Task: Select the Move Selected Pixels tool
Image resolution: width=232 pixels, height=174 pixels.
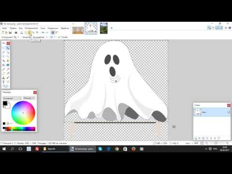Action: point(8,48)
